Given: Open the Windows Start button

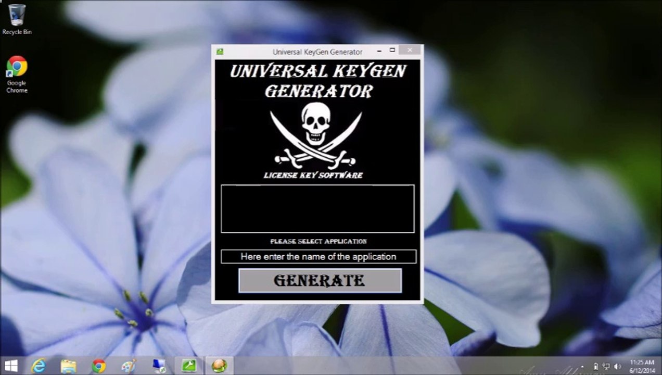Looking at the screenshot, I should tap(10, 366).
